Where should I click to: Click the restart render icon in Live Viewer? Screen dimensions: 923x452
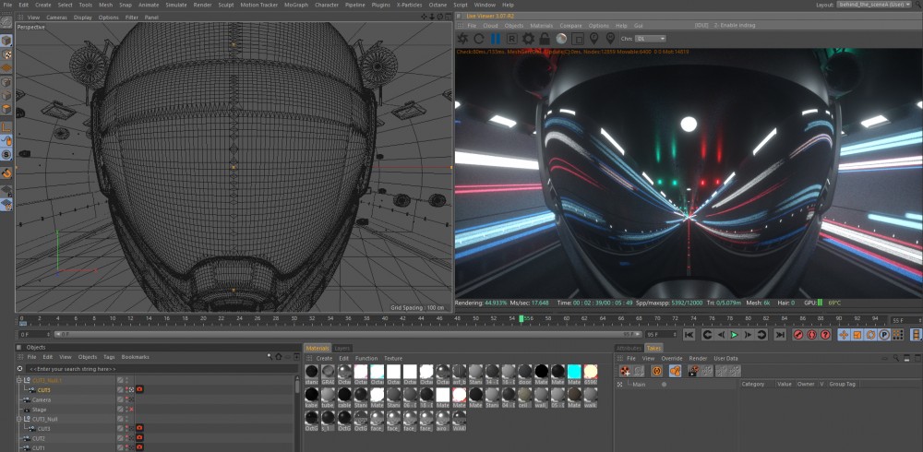tap(479, 38)
